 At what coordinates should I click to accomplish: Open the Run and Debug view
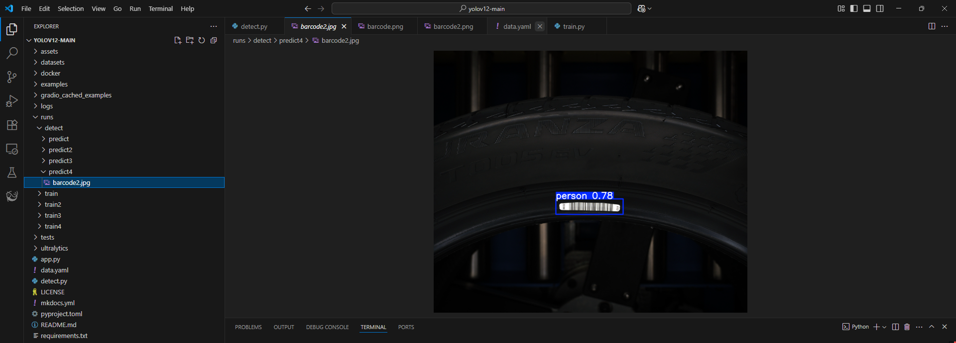tap(12, 101)
